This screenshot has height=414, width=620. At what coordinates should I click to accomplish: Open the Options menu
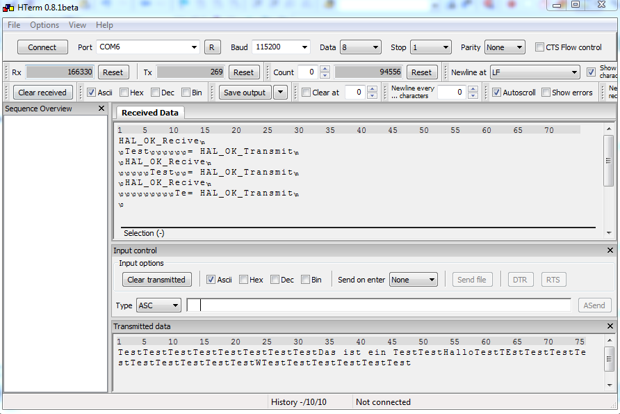point(44,25)
